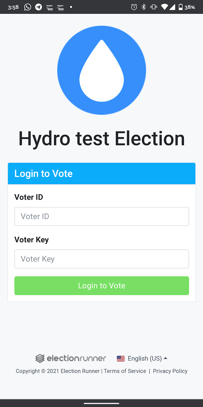This screenshot has width=203, height=407.
Task: Tap the Telegram notification icon
Action: [39, 7]
